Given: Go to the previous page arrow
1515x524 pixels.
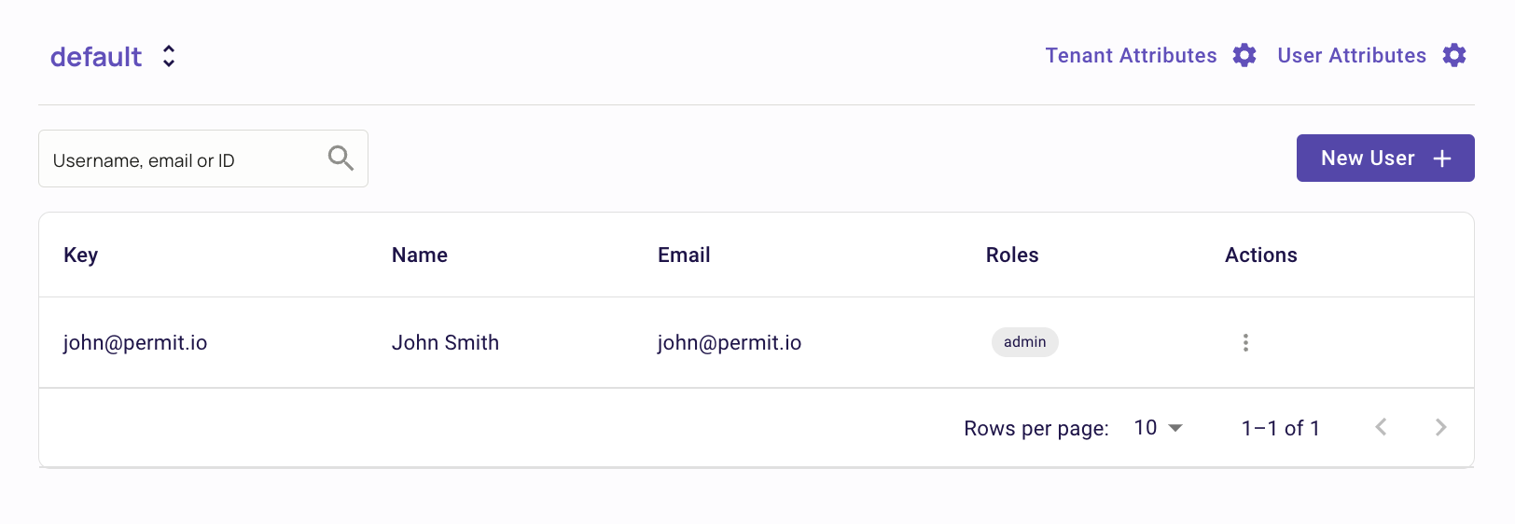Looking at the screenshot, I should (x=1382, y=427).
